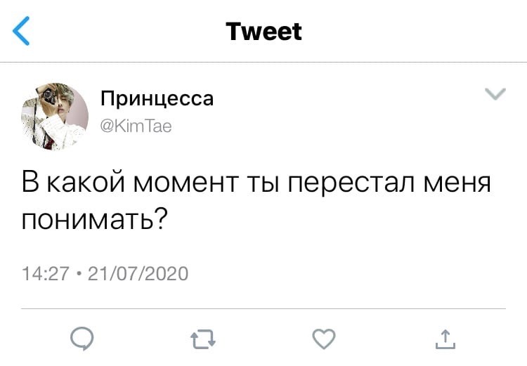Screen dimensions: 527x366
Task: Go back with the blue arrow
Action: [21, 31]
